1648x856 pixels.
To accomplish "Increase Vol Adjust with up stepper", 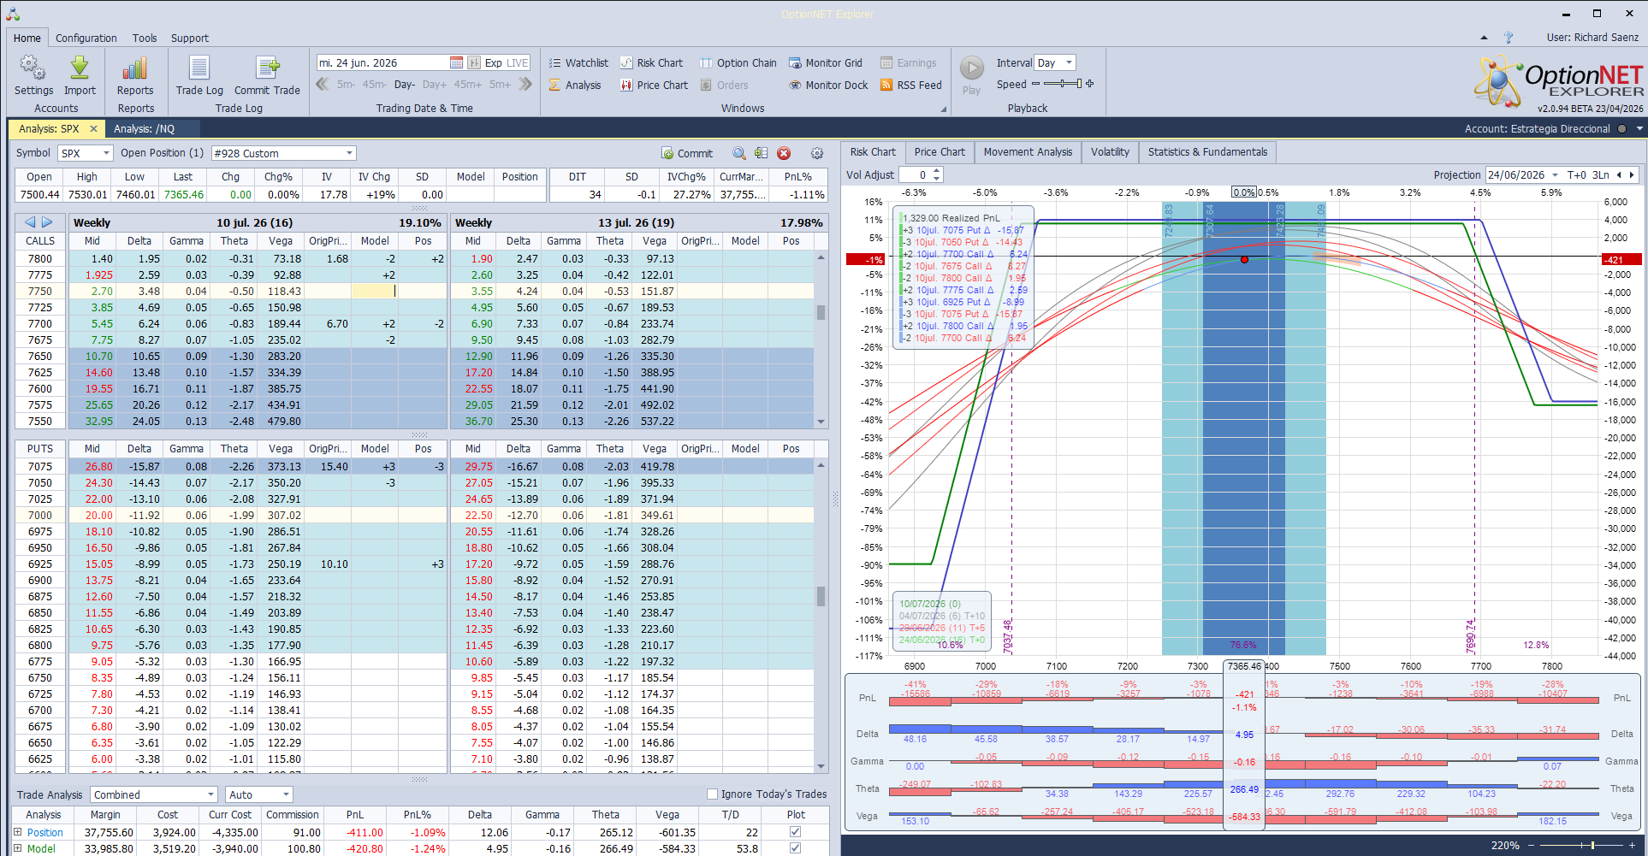I will pos(937,170).
